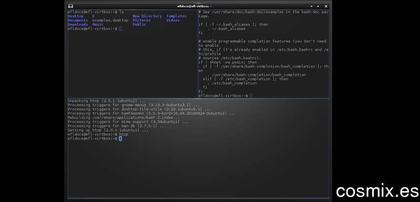
Task: Click the 'Unpacking htop' output line
Action: coord(107,101)
